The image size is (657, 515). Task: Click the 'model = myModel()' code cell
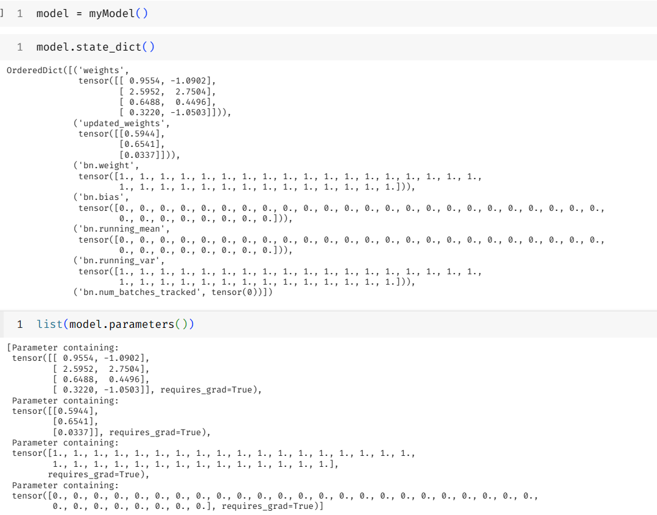pos(365,13)
